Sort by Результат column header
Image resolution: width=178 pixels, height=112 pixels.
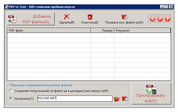pyautogui.click(x=142, y=31)
